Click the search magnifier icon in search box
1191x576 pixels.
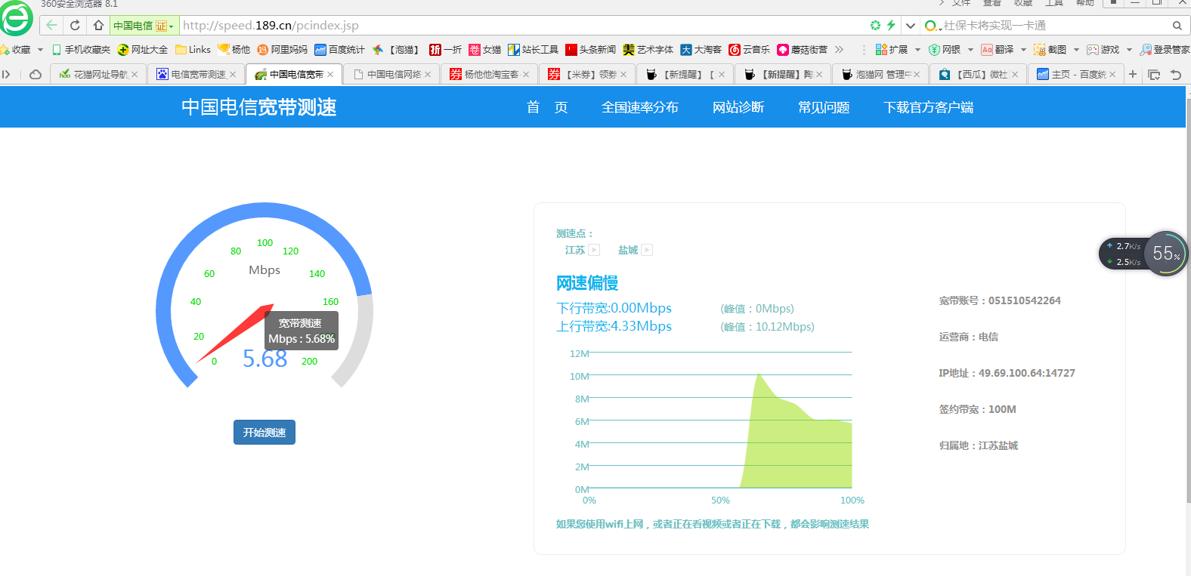[1177, 26]
